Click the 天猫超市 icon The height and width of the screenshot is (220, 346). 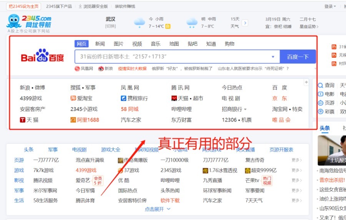click(174, 98)
